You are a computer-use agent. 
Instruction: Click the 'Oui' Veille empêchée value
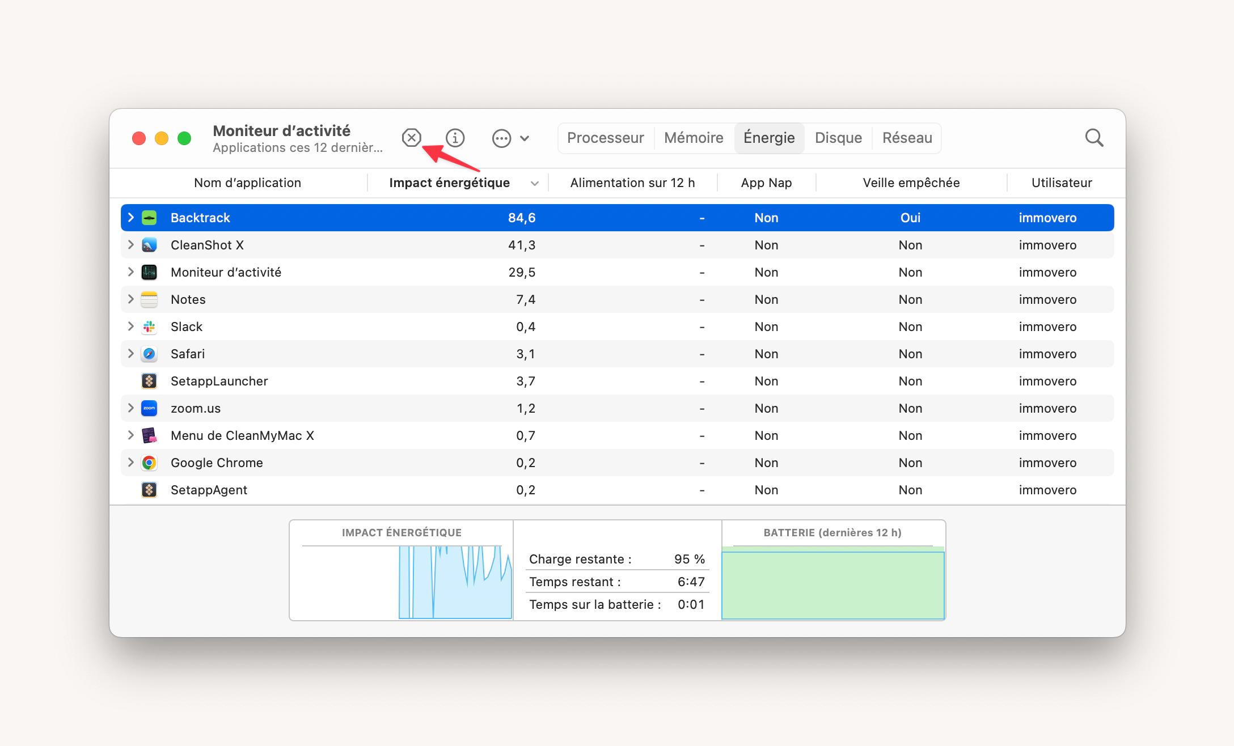point(910,218)
